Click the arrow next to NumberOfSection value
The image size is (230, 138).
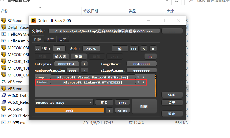pyautogui.click(x=85, y=70)
